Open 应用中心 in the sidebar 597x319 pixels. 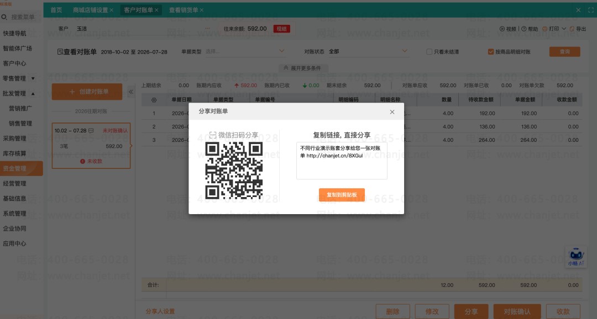(x=14, y=244)
